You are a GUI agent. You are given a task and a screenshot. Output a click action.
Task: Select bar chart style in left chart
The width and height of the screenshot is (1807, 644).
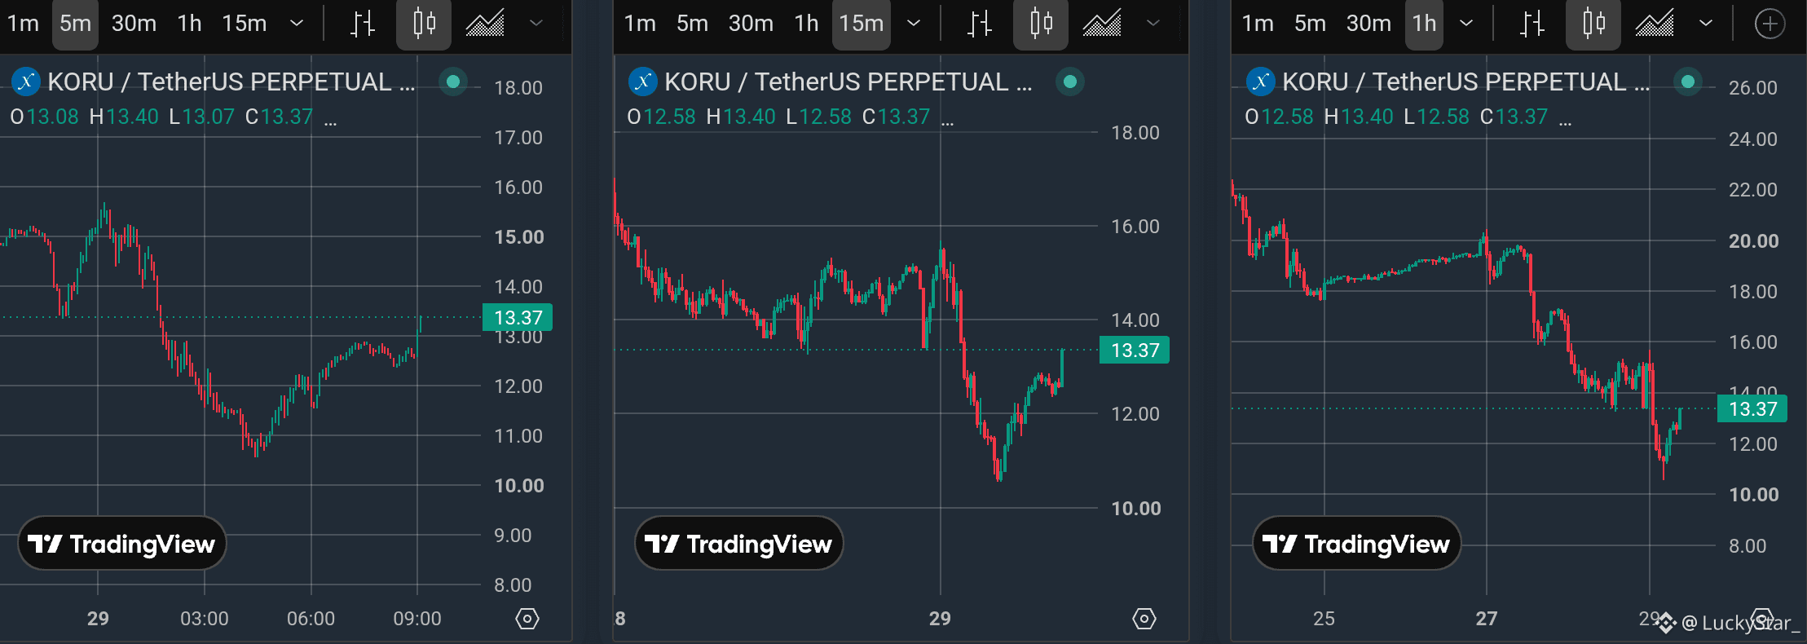tap(363, 24)
